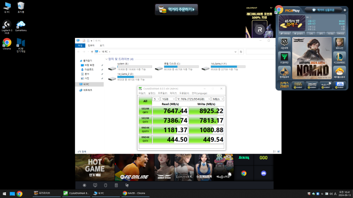Open the 도움말 menu in CrystalDiskMark
353x198 pixels.
184,93
